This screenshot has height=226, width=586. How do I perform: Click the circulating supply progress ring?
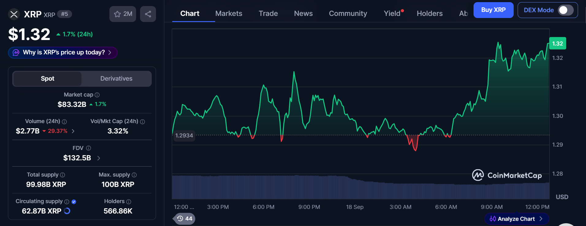click(x=67, y=211)
